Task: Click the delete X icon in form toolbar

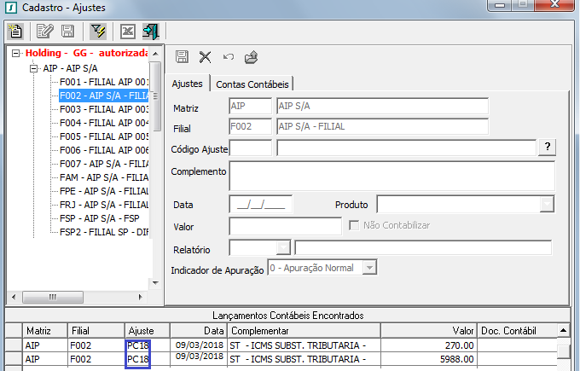Action: 205,57
